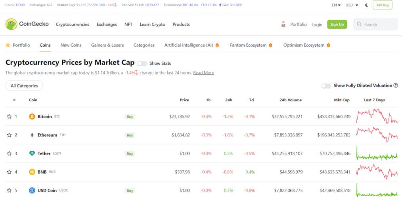The width and height of the screenshot is (402, 197).
Task: Click the Tether coin logo
Action: [x=32, y=153]
